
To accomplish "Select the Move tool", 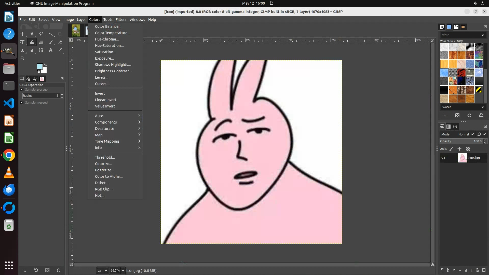I will [x=22, y=34].
